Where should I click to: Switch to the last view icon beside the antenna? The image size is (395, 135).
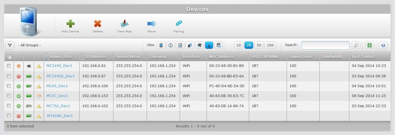[219, 45]
